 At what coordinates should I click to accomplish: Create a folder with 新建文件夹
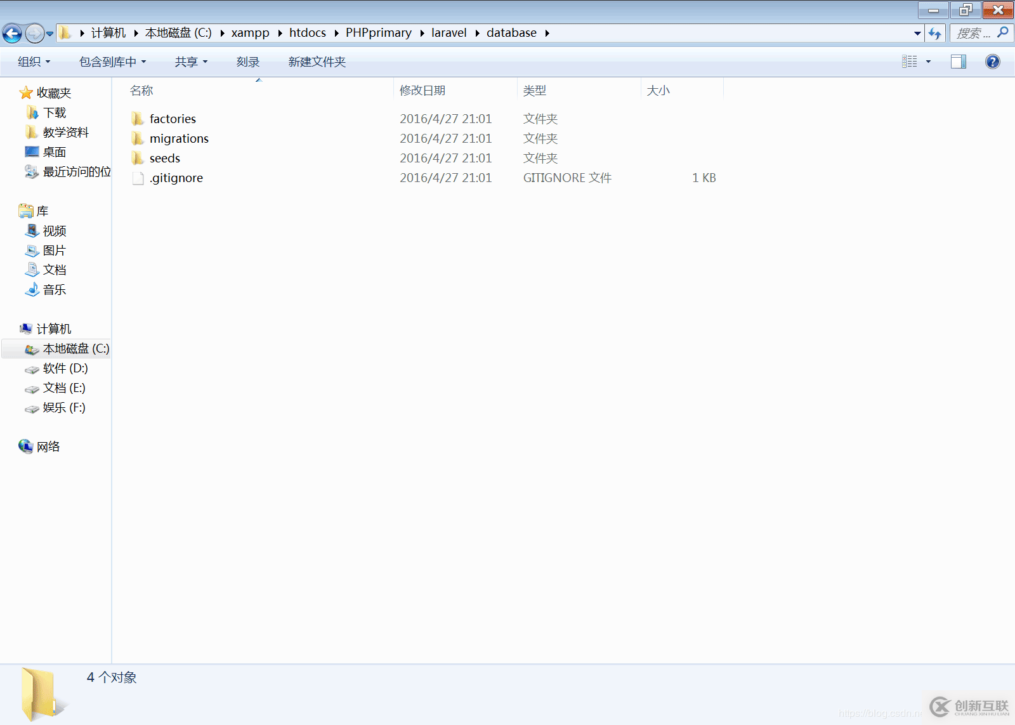[317, 62]
